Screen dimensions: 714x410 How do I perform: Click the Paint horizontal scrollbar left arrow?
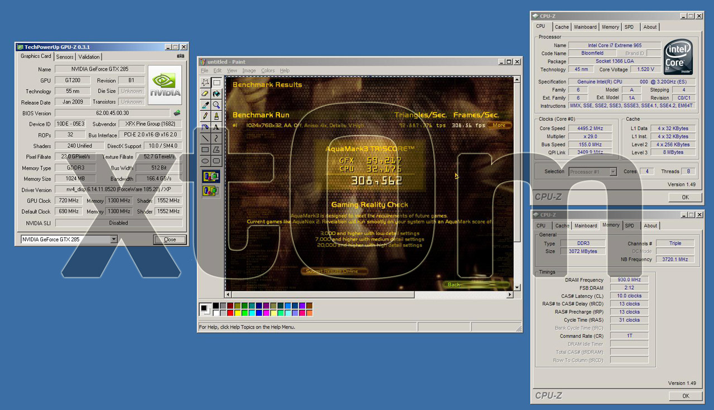pyautogui.click(x=228, y=294)
